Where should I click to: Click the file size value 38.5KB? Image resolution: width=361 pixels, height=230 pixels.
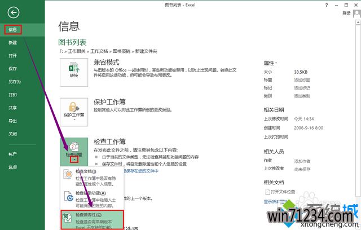tap(301, 72)
